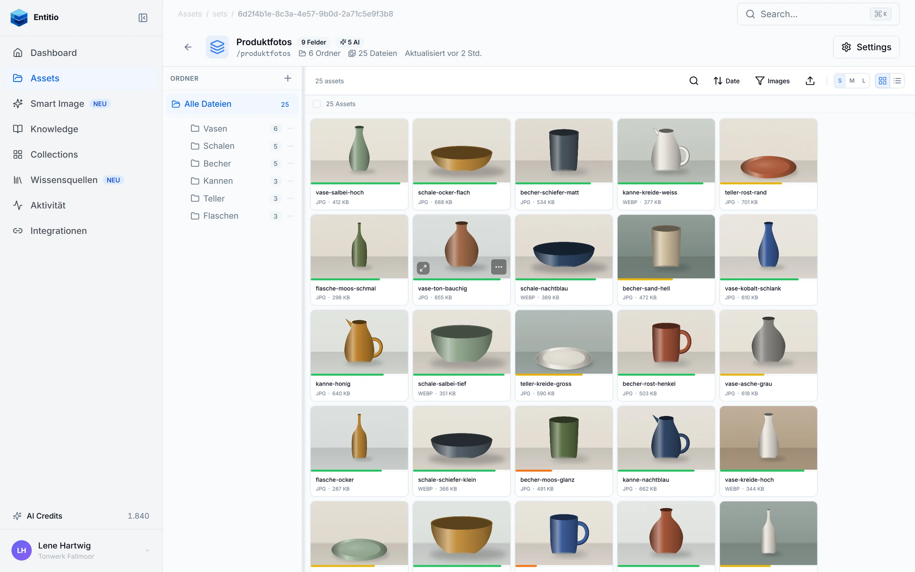This screenshot has width=915, height=572.
Task: Open options menu for Flaschen folder
Action: (290, 216)
